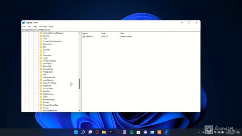The width and height of the screenshot is (242, 136).
Task: Click the Notifications folder icon
Action: coord(41,94)
